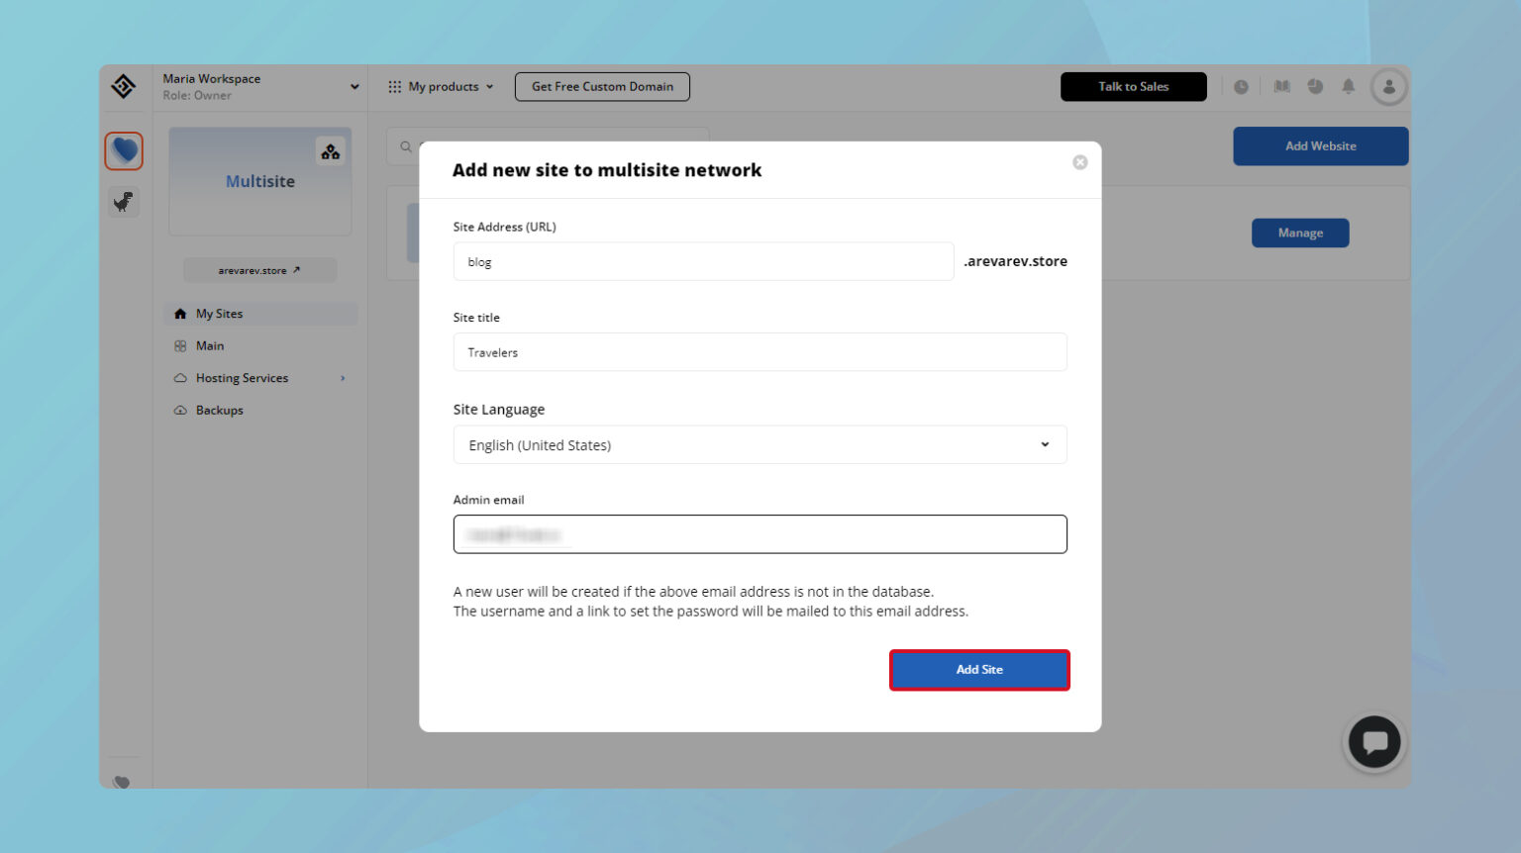Click the diamond logo in top left corner
This screenshot has height=853, width=1521.
coord(123,86)
